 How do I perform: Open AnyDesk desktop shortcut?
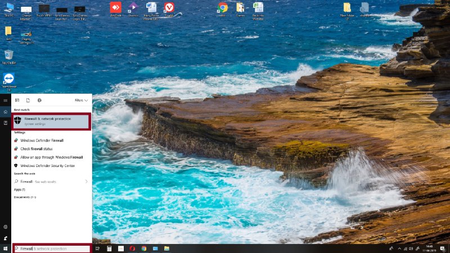tap(115, 8)
